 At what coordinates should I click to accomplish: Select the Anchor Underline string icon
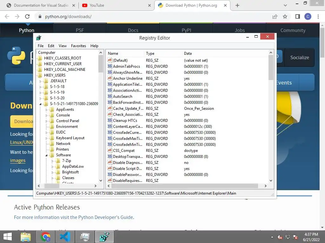coord(109,78)
